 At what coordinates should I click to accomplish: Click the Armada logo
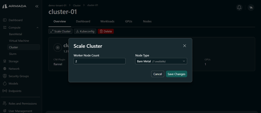14,6
